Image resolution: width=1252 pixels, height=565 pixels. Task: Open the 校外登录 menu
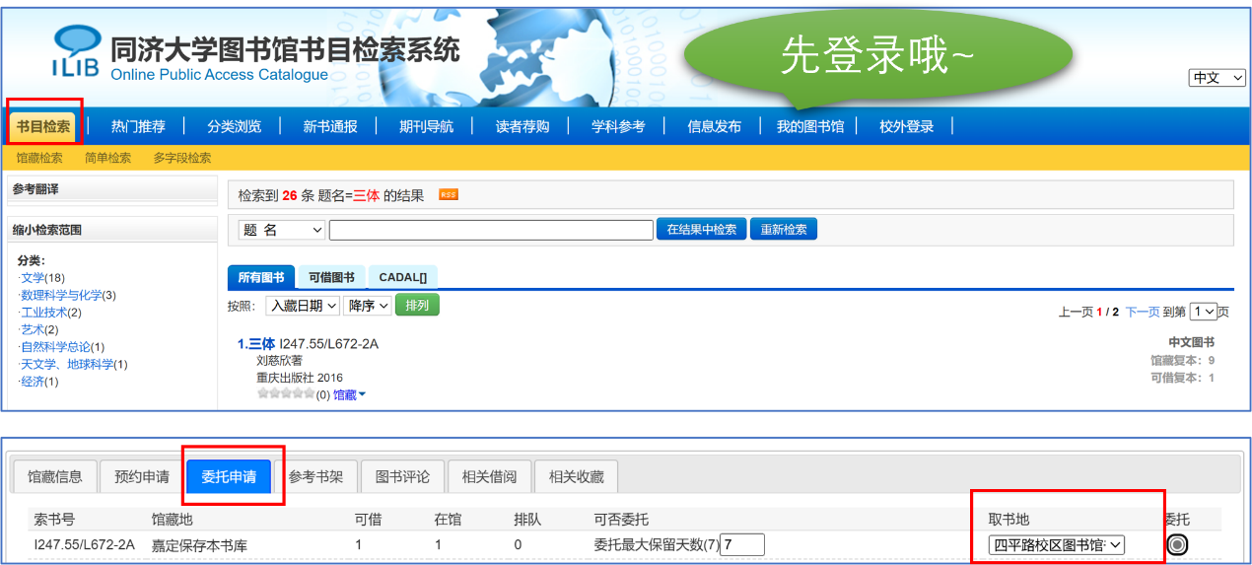point(907,126)
